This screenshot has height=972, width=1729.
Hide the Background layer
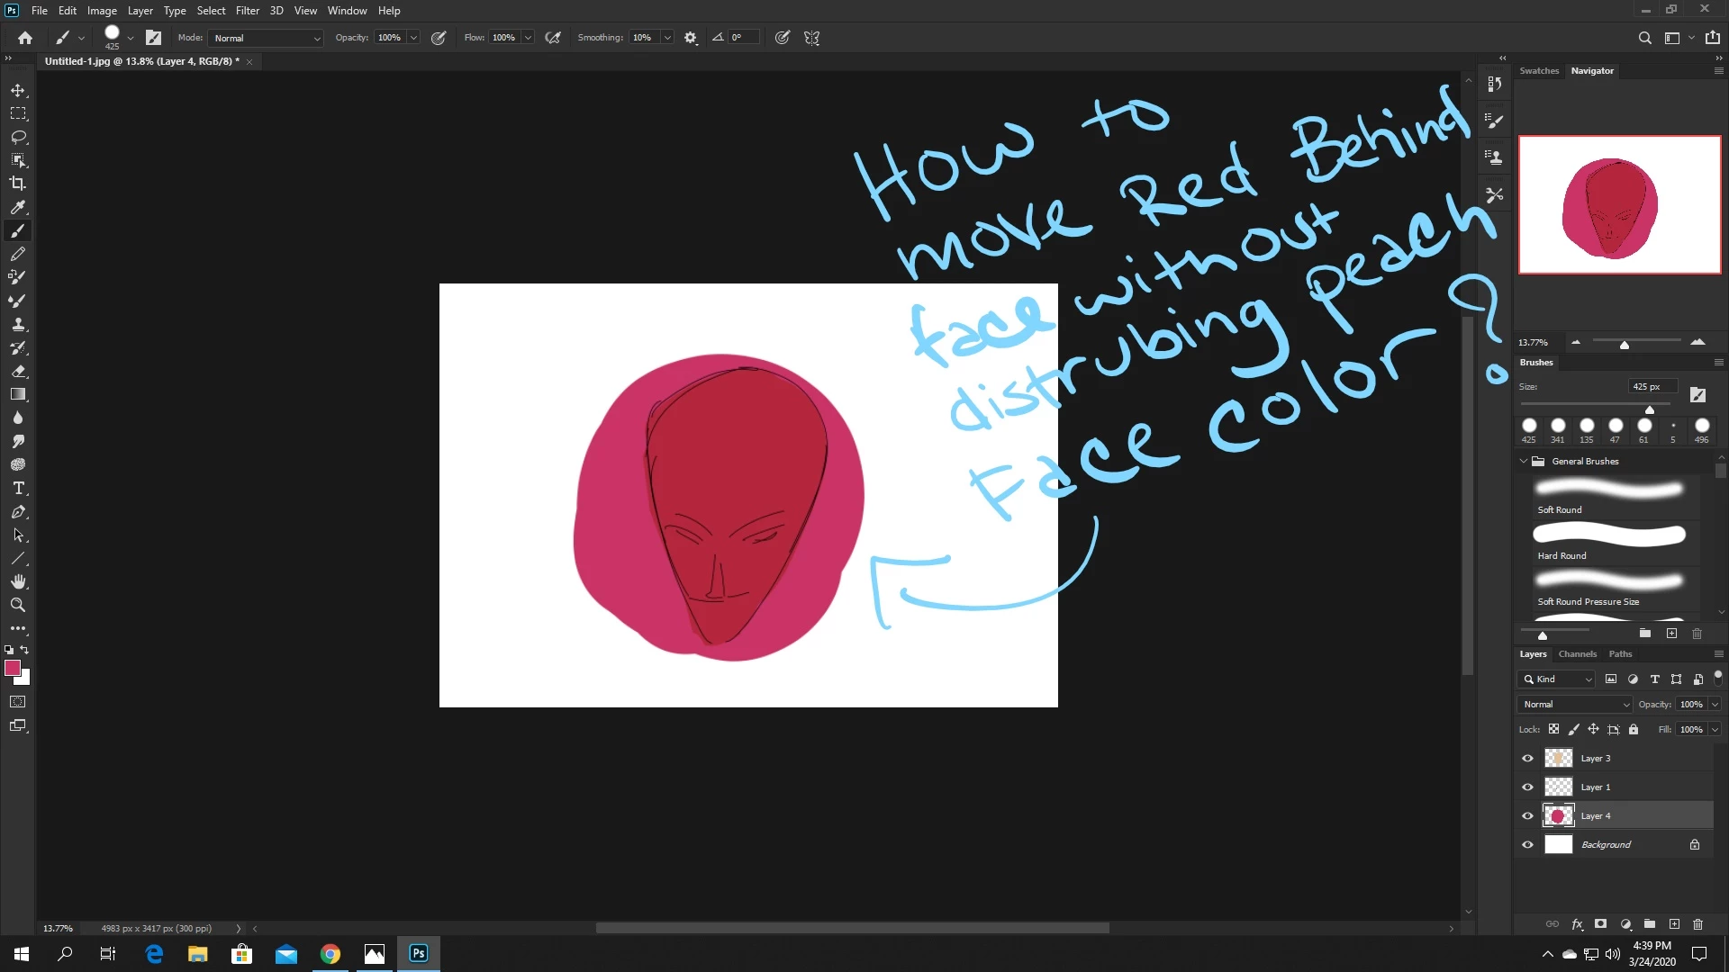[x=1527, y=845]
